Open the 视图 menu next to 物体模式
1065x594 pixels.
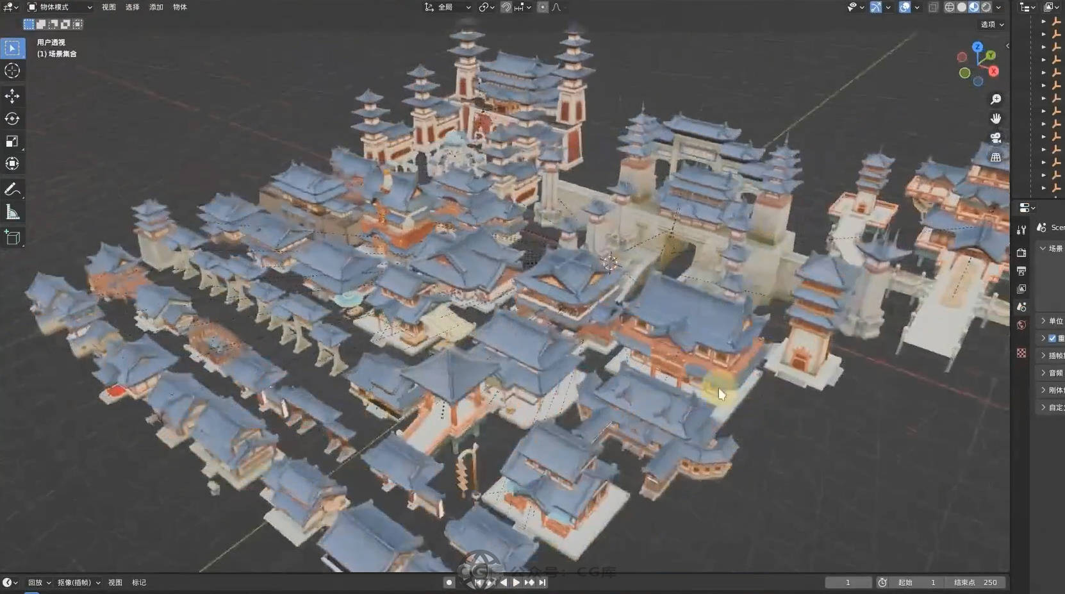[109, 7]
